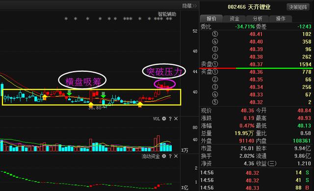
Task: Close the 流动资金 panel
Action: (x=176, y=156)
